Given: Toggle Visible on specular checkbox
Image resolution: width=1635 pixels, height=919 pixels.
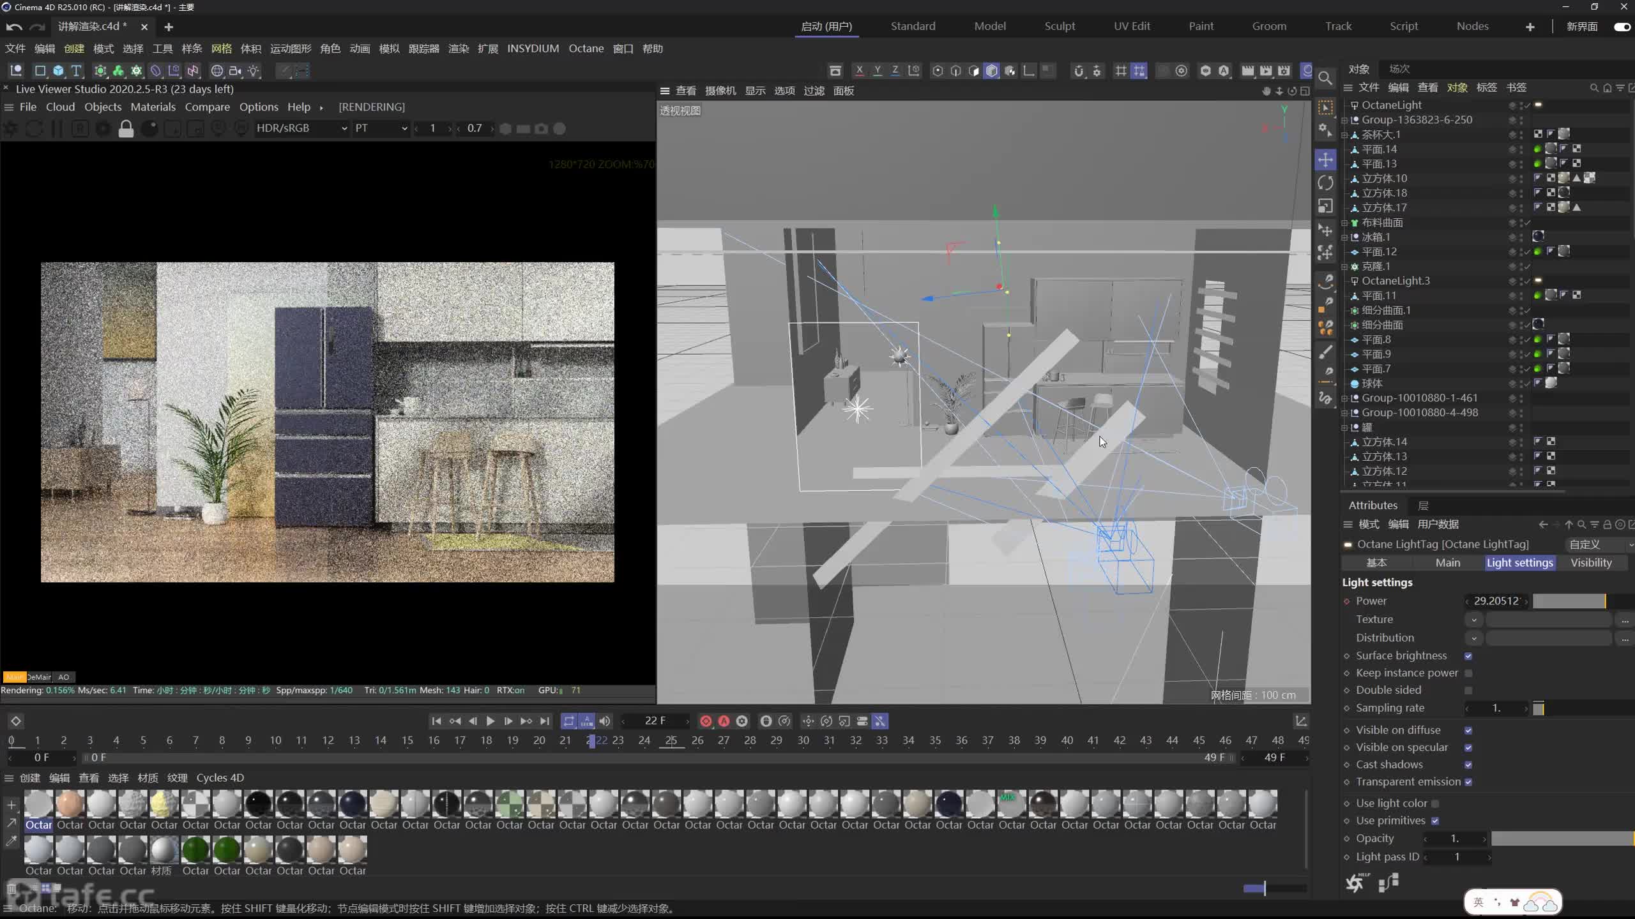Looking at the screenshot, I should pos(1468,747).
